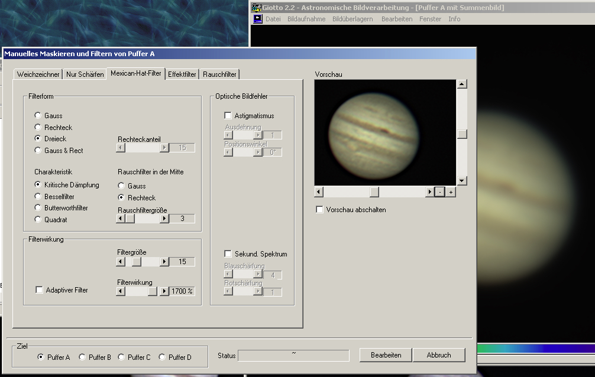Increase Filtergröße with right arrow

pyautogui.click(x=164, y=262)
